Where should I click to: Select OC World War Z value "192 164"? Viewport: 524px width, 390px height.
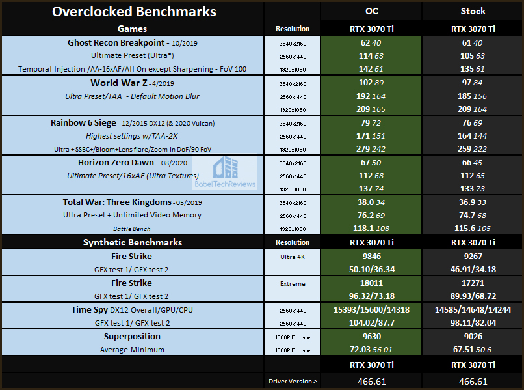coord(371,96)
